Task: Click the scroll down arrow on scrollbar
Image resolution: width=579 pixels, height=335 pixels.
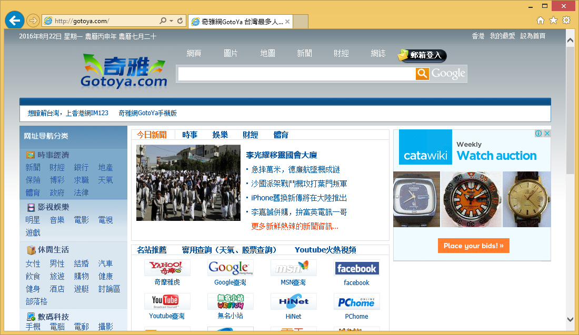Action: click(570, 319)
